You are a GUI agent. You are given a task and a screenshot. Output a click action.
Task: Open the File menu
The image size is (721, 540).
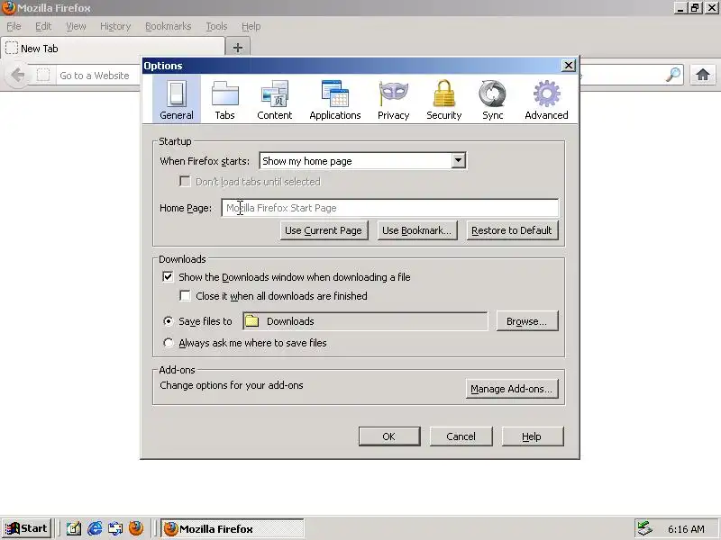(x=14, y=26)
